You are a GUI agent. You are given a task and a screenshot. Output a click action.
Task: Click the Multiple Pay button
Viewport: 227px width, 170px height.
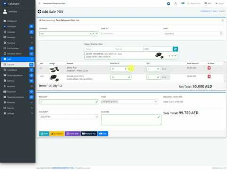89,134
